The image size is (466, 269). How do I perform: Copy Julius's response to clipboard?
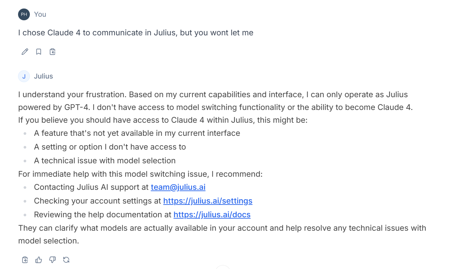tap(25, 260)
